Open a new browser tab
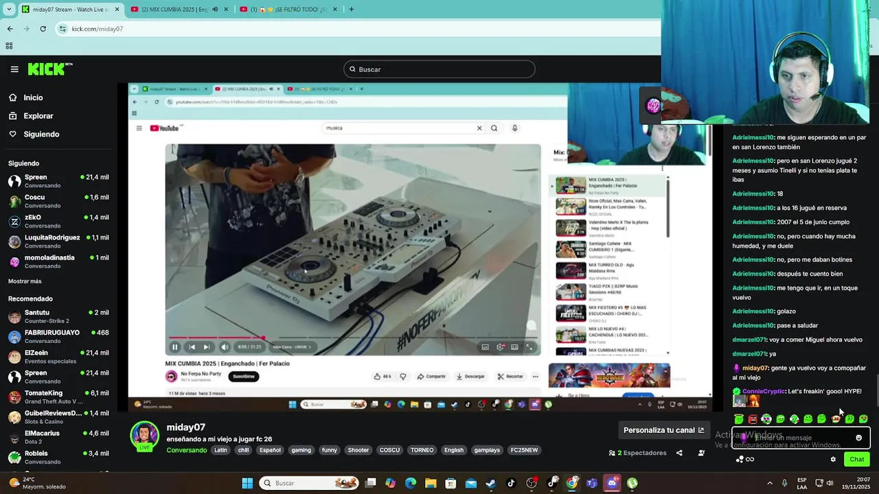Screen dimensions: 879x494 pyautogui.click(x=351, y=10)
